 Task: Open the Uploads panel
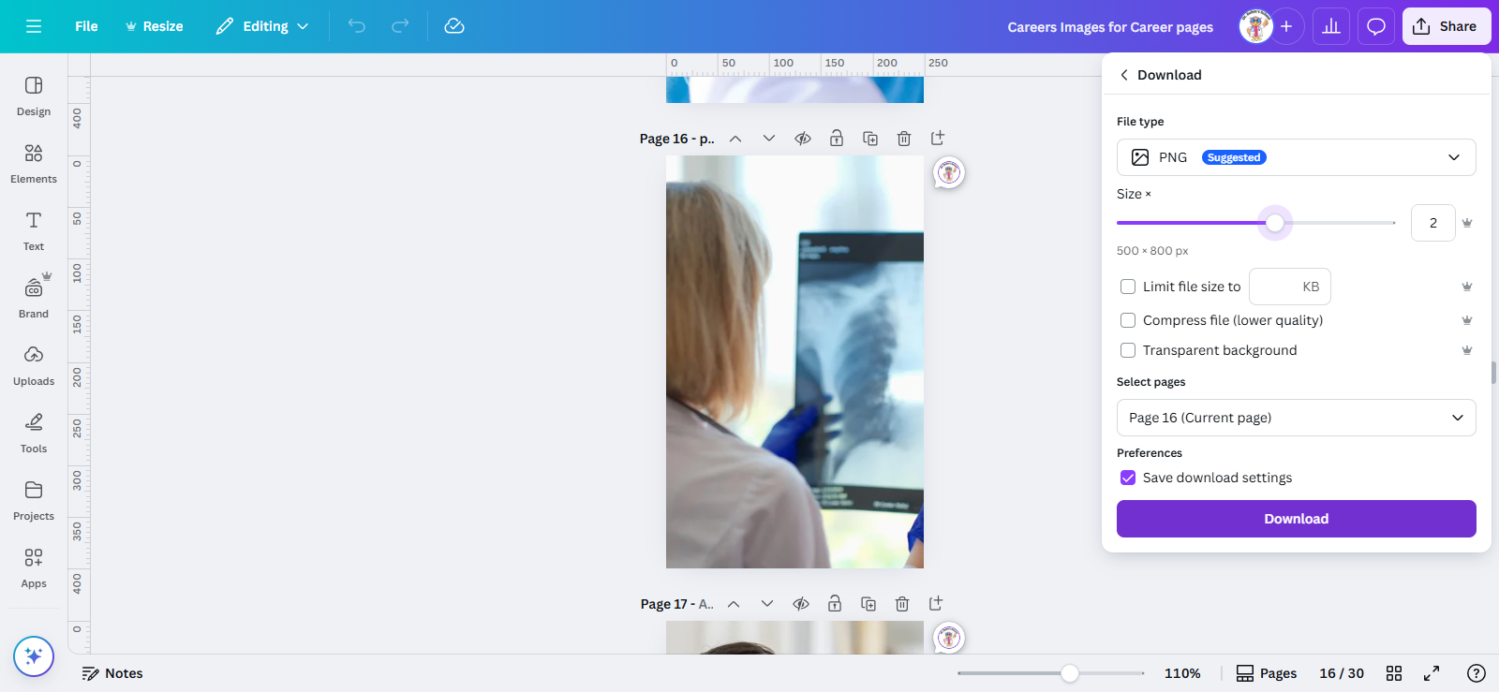[34, 366]
